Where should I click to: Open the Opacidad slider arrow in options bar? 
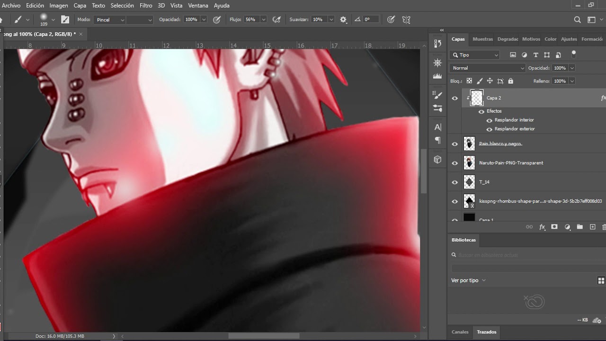click(204, 20)
